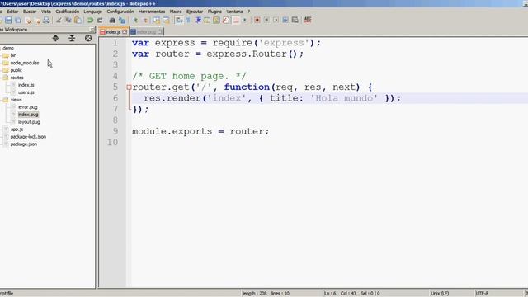This screenshot has height=297, width=528.
Task: Click line number 9 in the margin
Action: (115, 131)
